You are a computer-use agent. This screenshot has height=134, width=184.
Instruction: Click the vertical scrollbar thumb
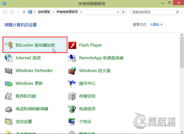click(182, 52)
